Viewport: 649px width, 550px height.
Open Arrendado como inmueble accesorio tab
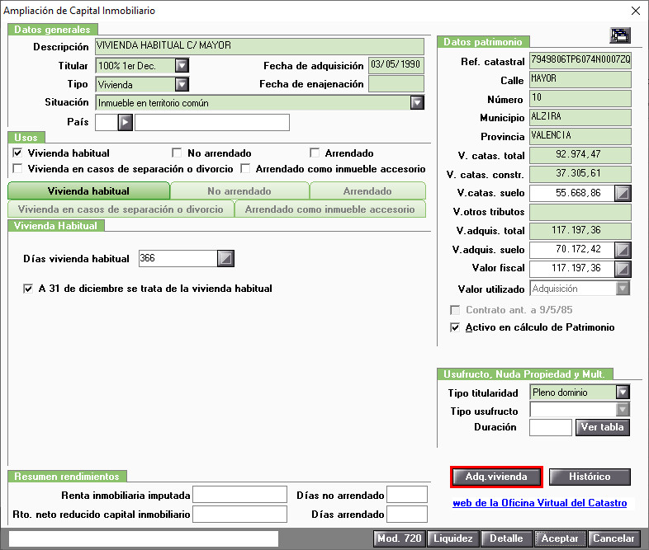pos(330,209)
